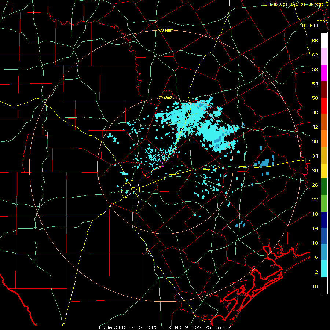Select the light pink legend swatch
330x330 pixels.
324,56
